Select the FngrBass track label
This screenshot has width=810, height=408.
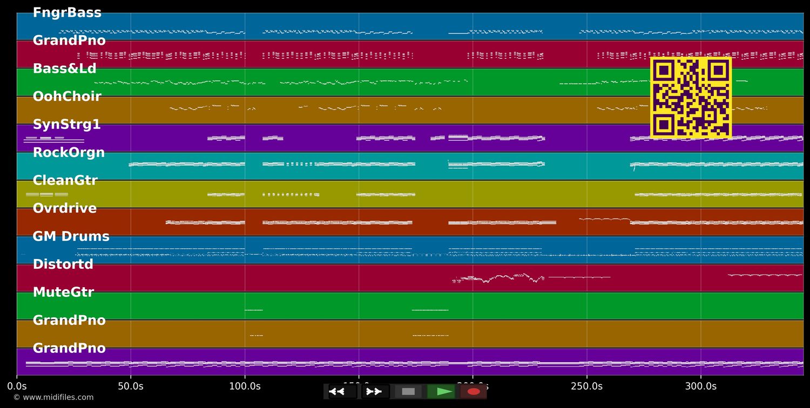67,12
